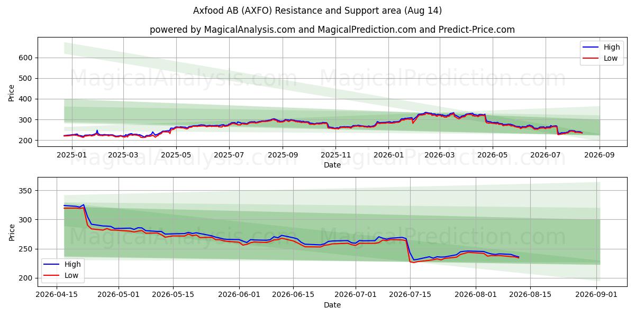
Task: Click the '2025-07' tick label on the upper chart
Action: 229,155
